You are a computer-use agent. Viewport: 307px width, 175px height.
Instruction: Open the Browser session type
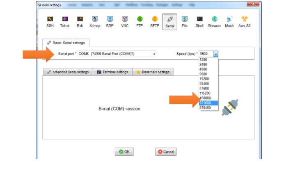pos(214,22)
